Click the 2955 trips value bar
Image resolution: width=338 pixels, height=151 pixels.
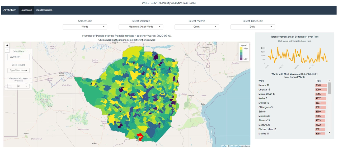pos(321,94)
